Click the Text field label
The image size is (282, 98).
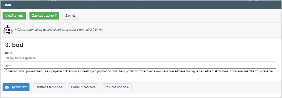(x=7, y=66)
